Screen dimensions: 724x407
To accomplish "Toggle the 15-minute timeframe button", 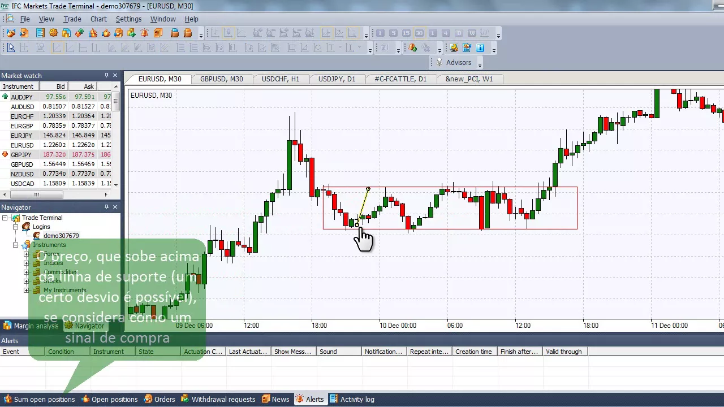I will [x=406, y=33].
